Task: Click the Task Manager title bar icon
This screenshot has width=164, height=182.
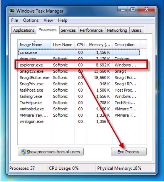Action: coord(11,11)
